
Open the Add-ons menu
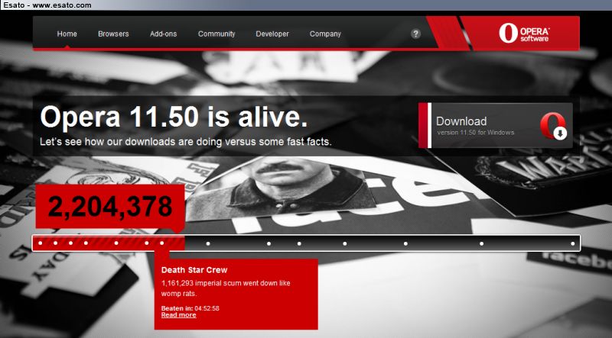[x=163, y=34]
